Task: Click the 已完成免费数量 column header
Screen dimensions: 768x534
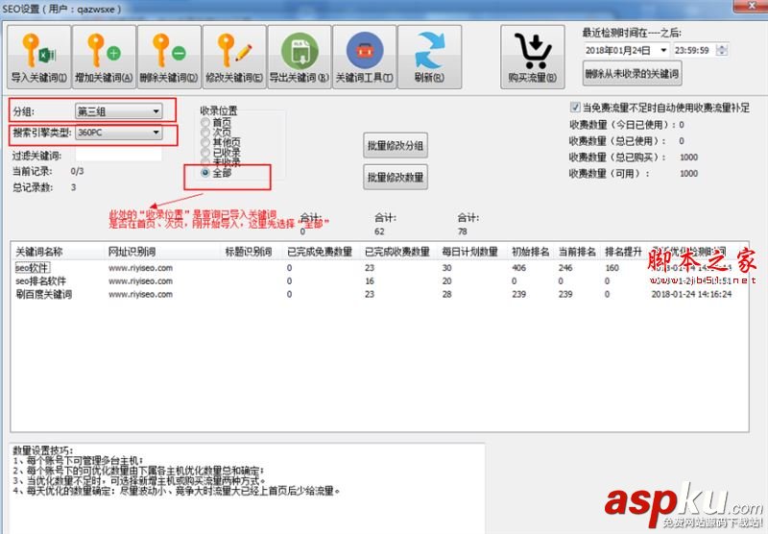Action: [x=322, y=252]
